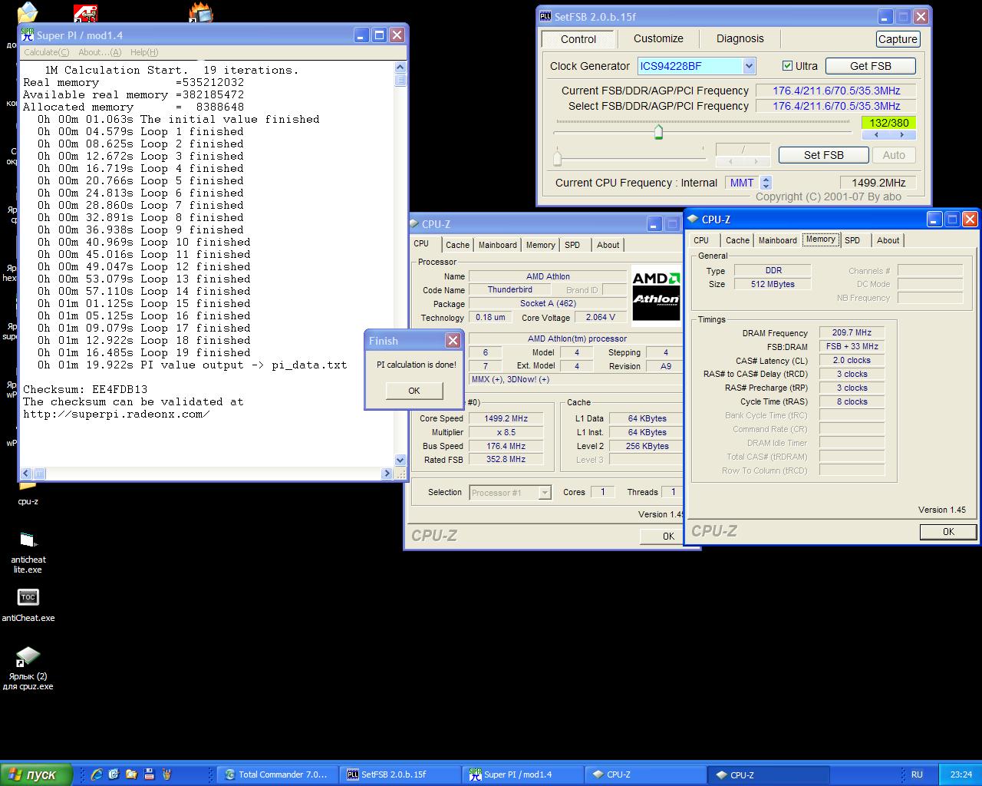The width and height of the screenshot is (982, 786).
Task: Click Super PI vertical scrollbar up arrow
Action: click(400, 67)
